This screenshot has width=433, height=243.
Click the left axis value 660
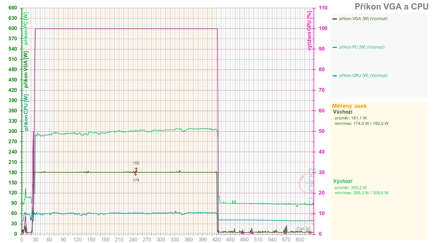pyautogui.click(x=13, y=8)
